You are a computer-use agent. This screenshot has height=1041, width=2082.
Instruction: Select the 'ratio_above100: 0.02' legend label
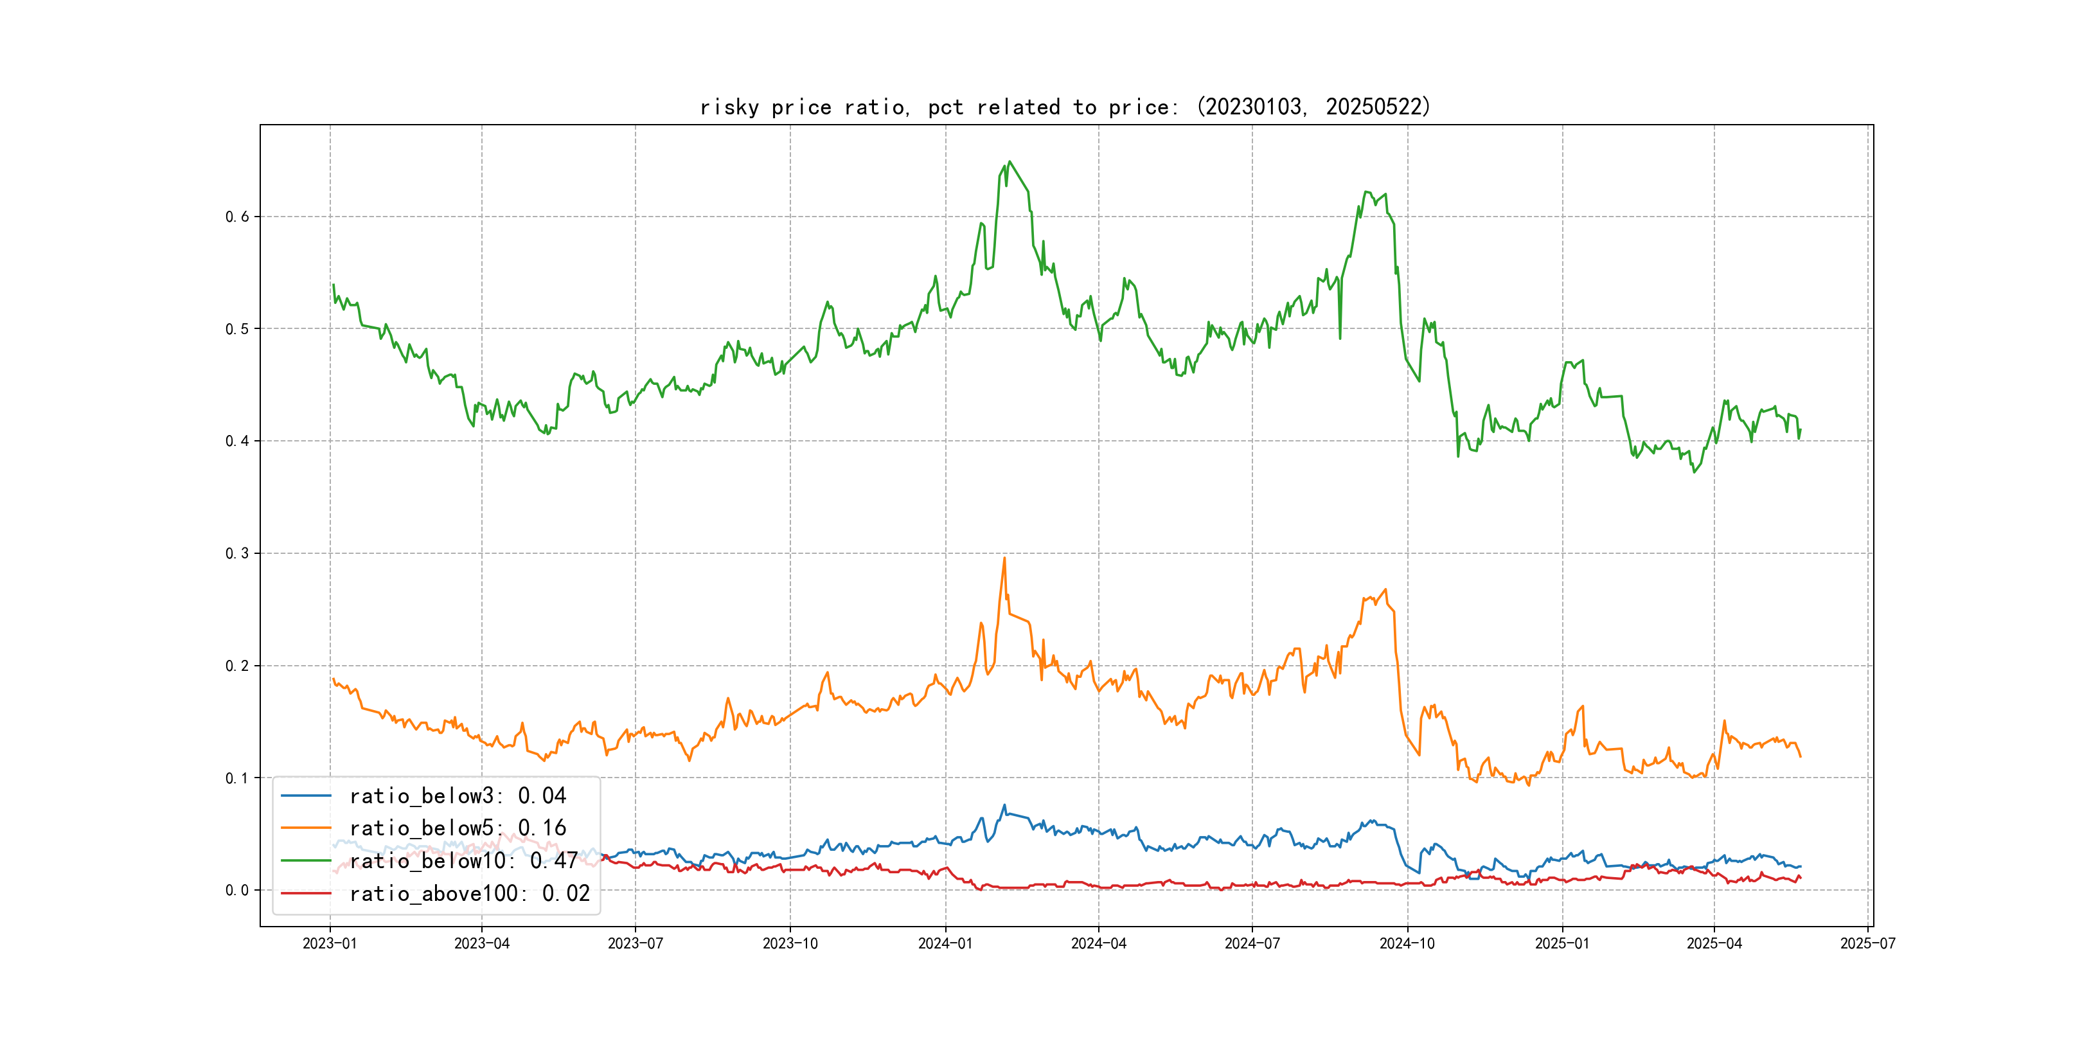click(x=470, y=894)
